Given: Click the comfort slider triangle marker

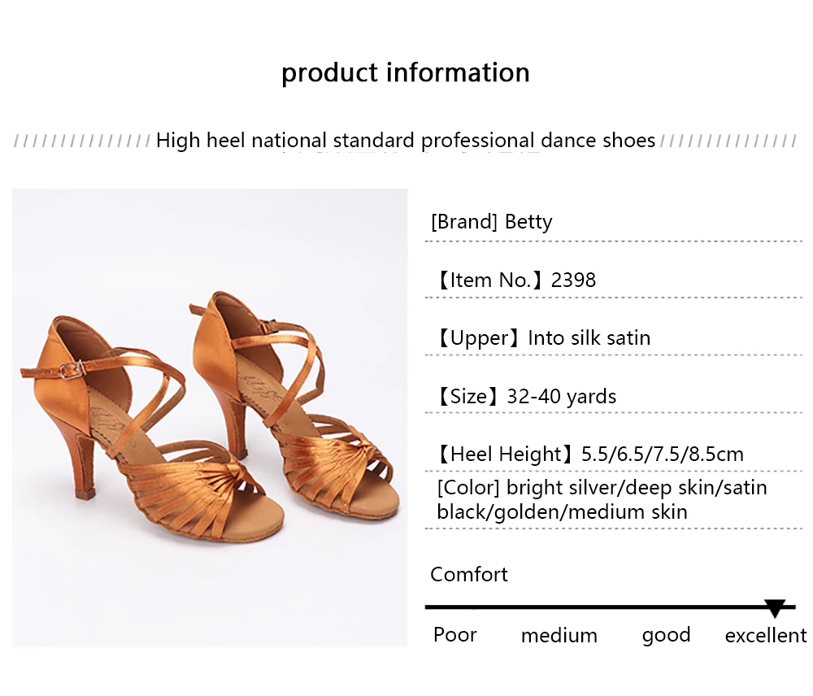Looking at the screenshot, I should pyautogui.click(x=775, y=608).
